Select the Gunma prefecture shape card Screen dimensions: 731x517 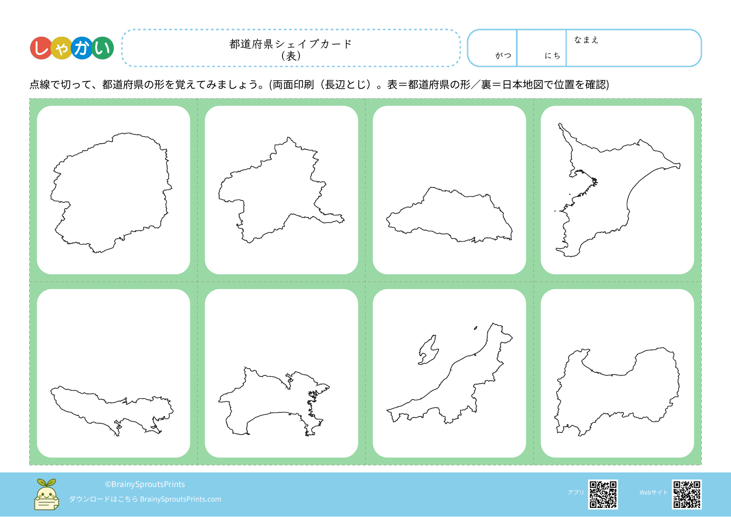pyautogui.click(x=281, y=190)
